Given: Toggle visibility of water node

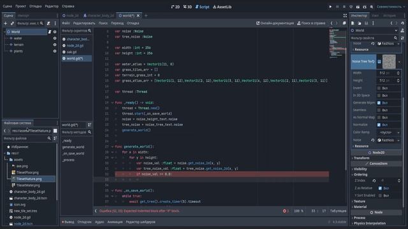Looking at the screenshot, I should pos(55,38).
